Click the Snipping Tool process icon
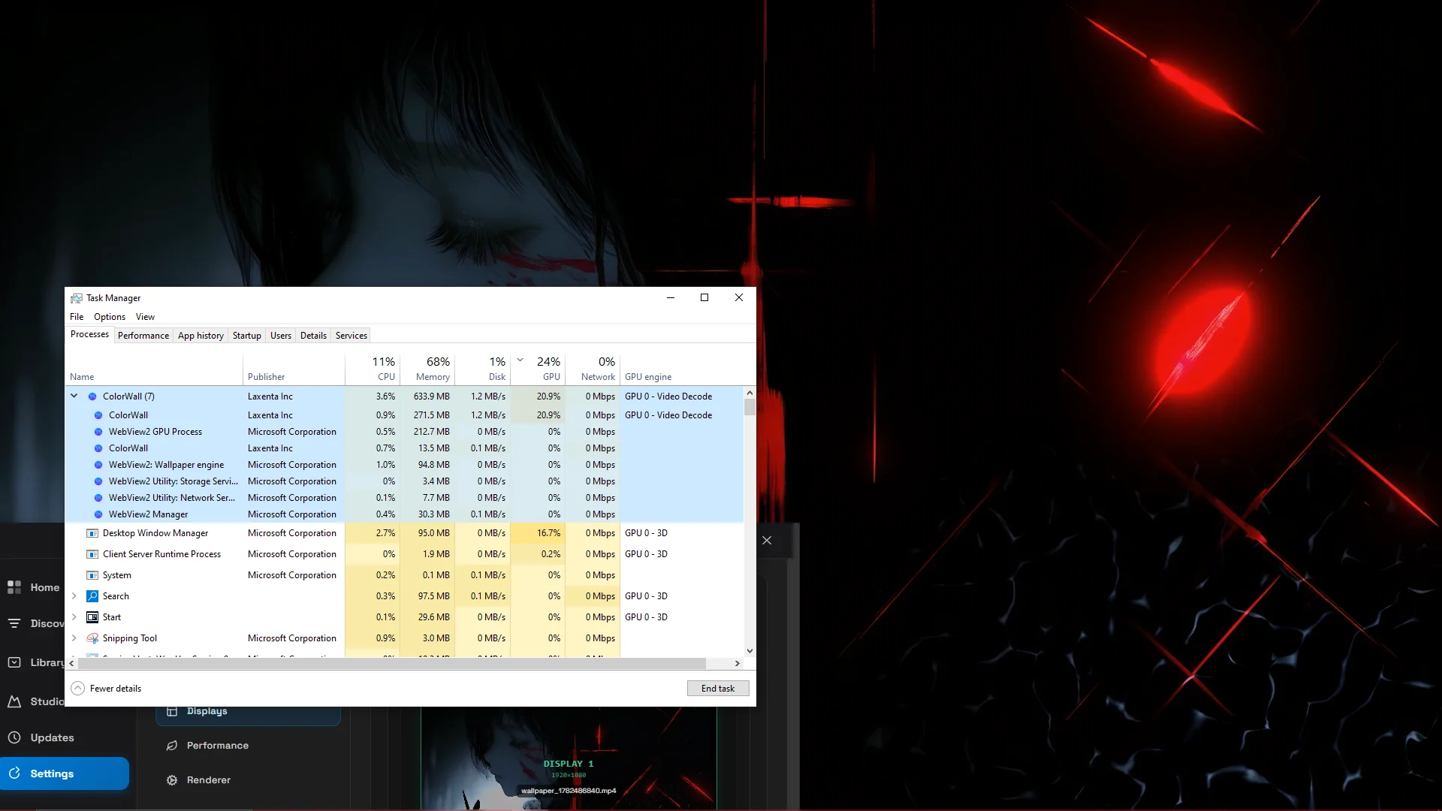The width and height of the screenshot is (1442, 811). tap(92, 638)
